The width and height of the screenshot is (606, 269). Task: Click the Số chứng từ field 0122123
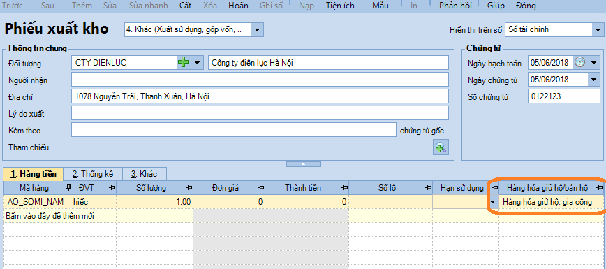(564, 96)
